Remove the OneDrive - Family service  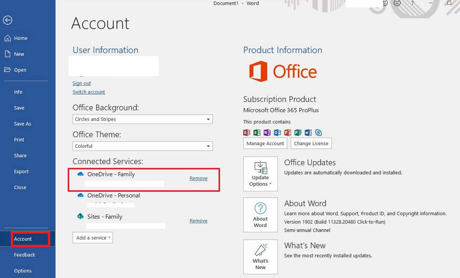click(198, 178)
